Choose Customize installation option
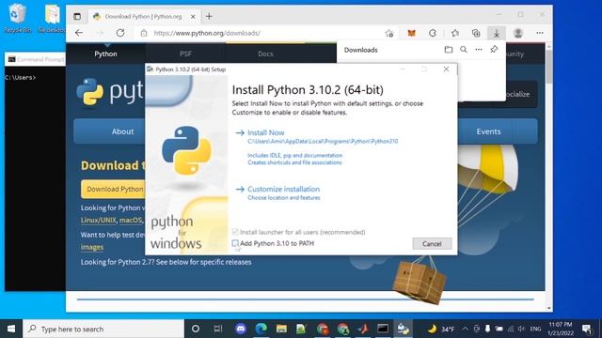Viewport: 602px width, 338px height. [x=283, y=189]
